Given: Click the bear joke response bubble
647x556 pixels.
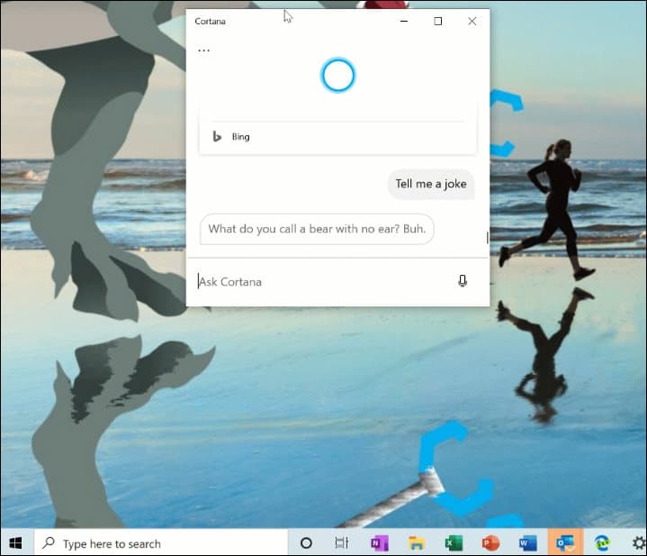Looking at the screenshot, I should pos(317,229).
